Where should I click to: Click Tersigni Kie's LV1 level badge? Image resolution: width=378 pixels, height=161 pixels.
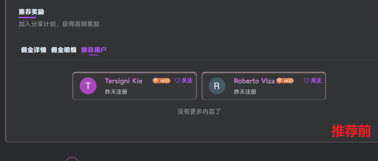[161, 80]
